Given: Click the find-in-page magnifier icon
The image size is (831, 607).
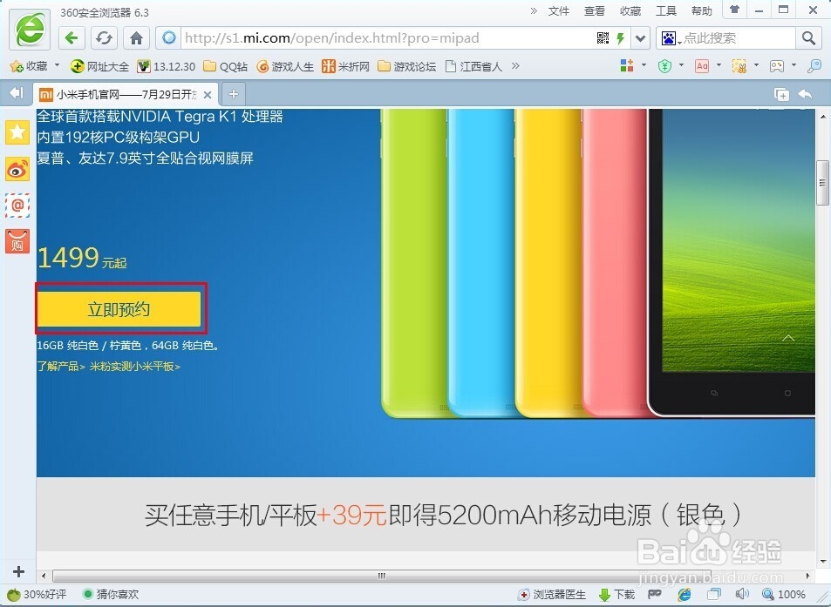Looking at the screenshot, I should click(x=814, y=65).
